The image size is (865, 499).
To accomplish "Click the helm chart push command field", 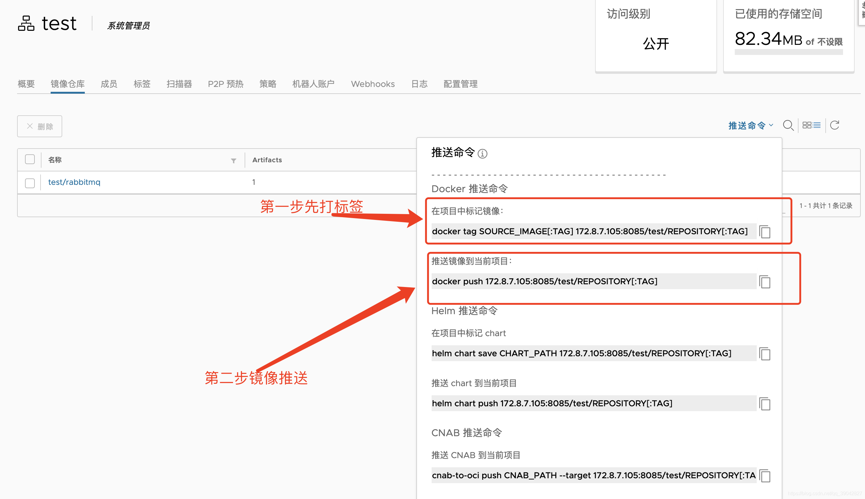I will click(594, 404).
